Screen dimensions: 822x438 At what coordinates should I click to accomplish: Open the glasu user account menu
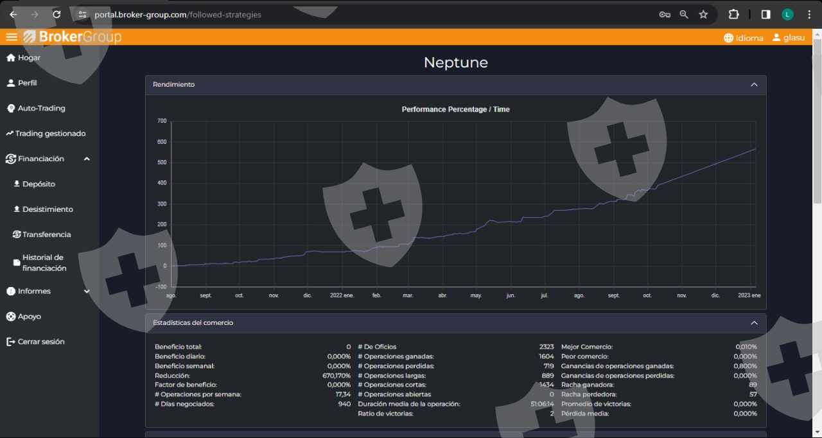[x=788, y=38]
